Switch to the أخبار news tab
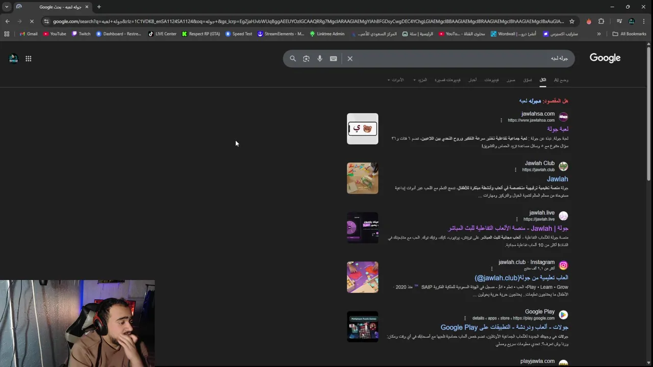 472,80
